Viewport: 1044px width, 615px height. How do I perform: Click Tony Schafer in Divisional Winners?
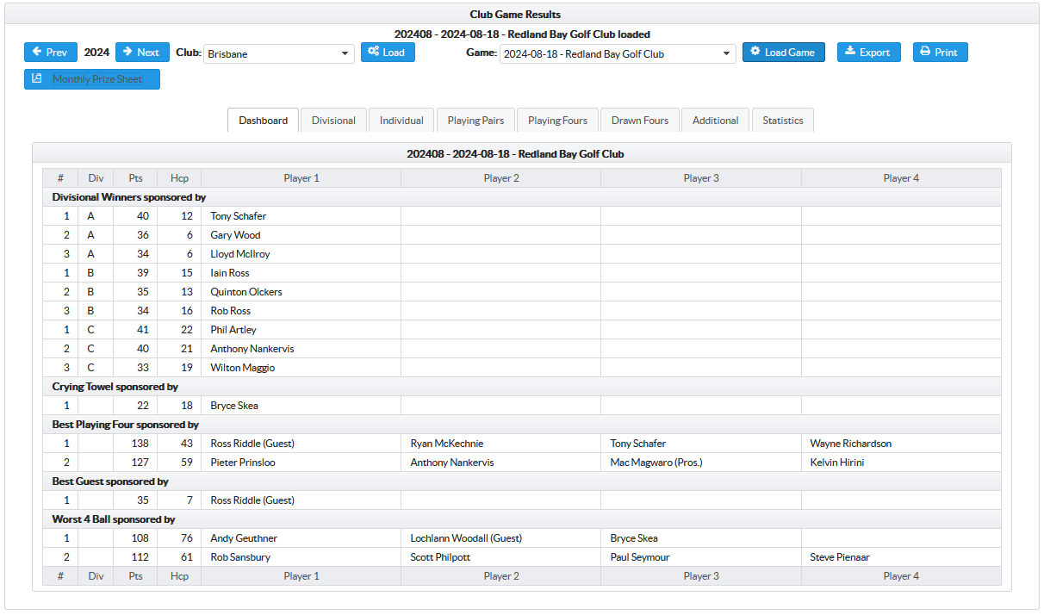(239, 216)
